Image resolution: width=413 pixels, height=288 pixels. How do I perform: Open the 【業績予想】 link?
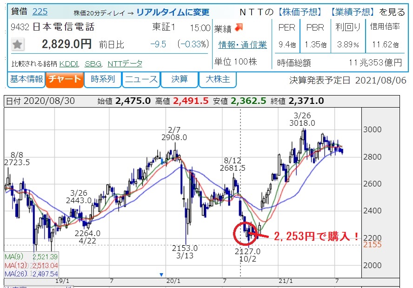[x=353, y=12]
